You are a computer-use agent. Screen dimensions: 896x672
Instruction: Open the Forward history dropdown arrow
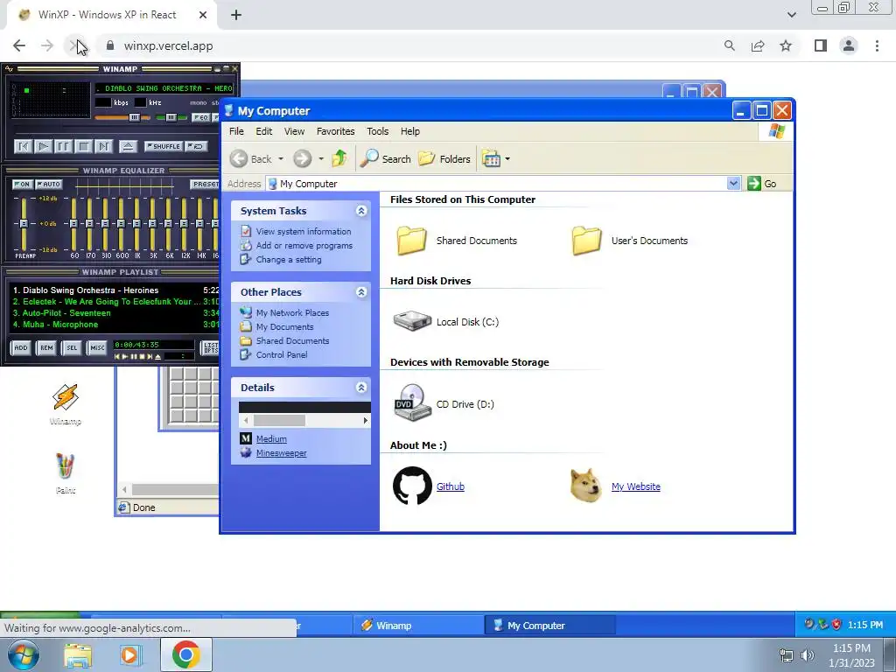321,159
